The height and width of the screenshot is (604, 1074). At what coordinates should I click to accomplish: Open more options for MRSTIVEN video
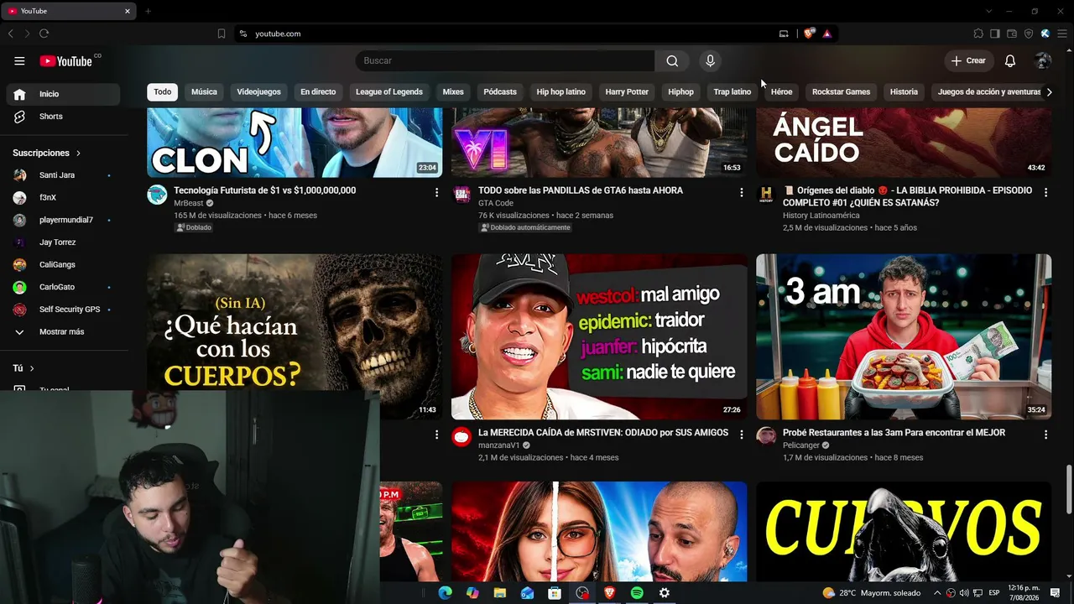[x=741, y=435]
